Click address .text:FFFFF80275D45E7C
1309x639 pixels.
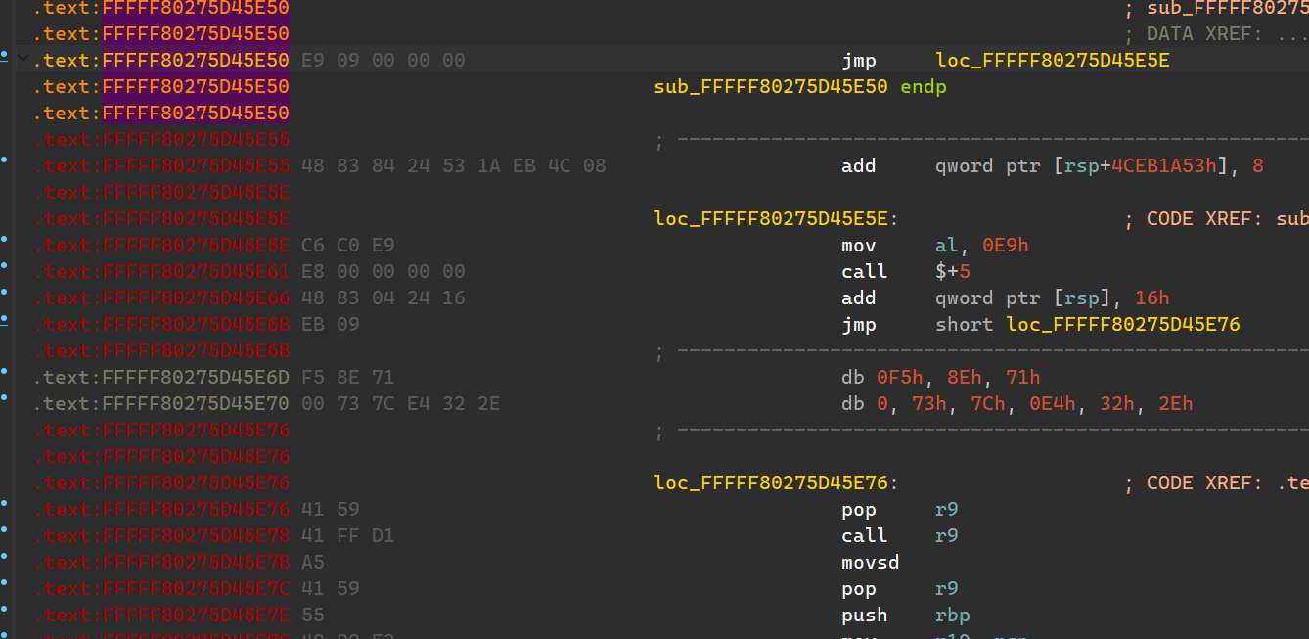pos(162,589)
